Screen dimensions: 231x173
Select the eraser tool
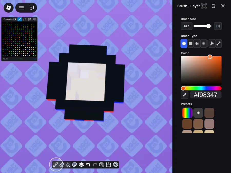[62, 165]
